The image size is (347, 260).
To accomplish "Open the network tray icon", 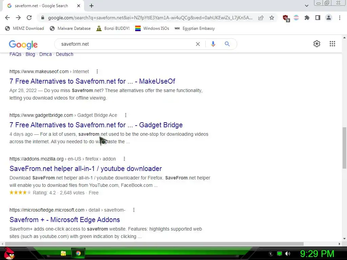I will (x=280, y=254).
